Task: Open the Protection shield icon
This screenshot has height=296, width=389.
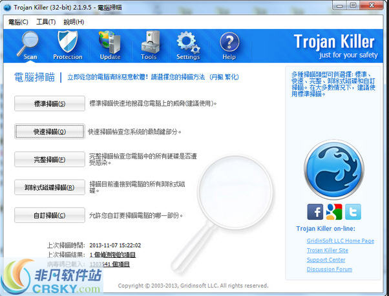Action: click(x=67, y=45)
